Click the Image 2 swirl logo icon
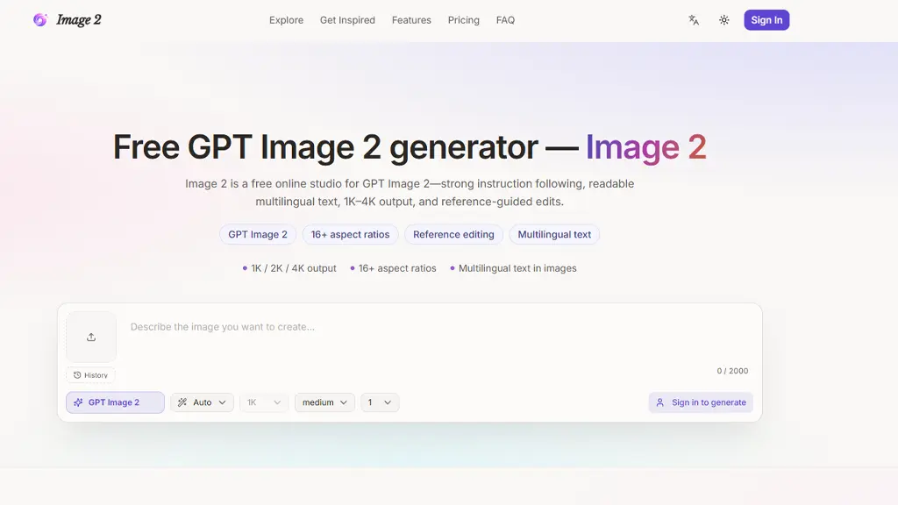The image size is (898, 505). pyautogui.click(x=40, y=20)
